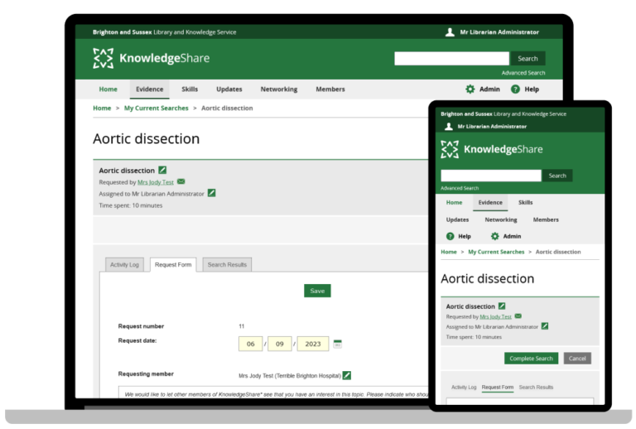Click the envelope icon after Mrs Jody Test on laptop

pos(181,181)
